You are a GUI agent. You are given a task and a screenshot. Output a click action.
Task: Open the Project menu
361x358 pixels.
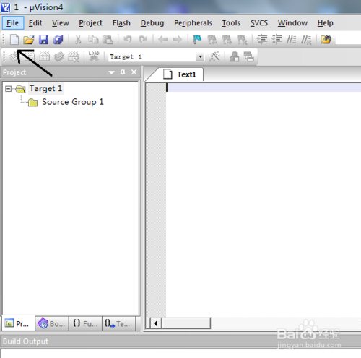(x=90, y=23)
